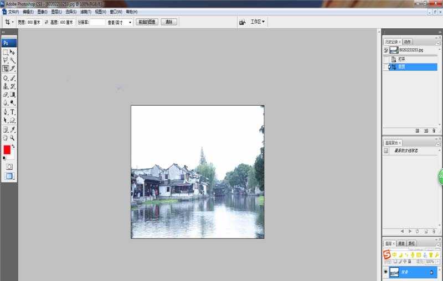
Task: Toggle visibility eye of background layer
Action: (x=385, y=272)
